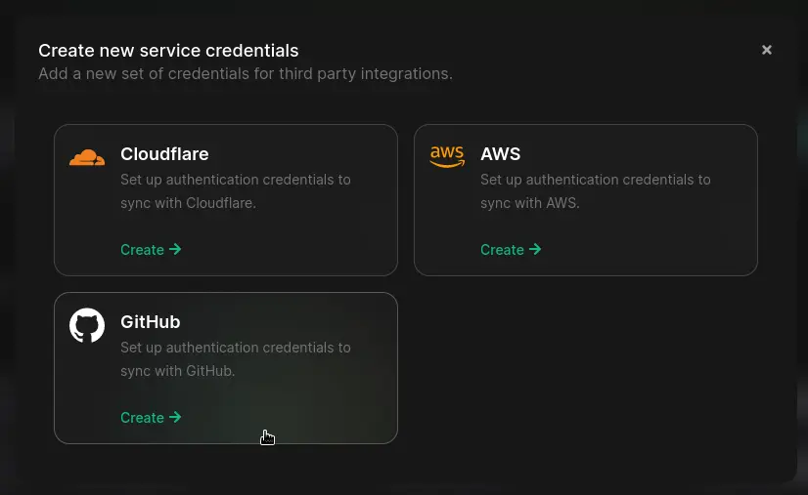Click the GitHub octocat logo icon
The height and width of the screenshot is (495, 808).
87,325
